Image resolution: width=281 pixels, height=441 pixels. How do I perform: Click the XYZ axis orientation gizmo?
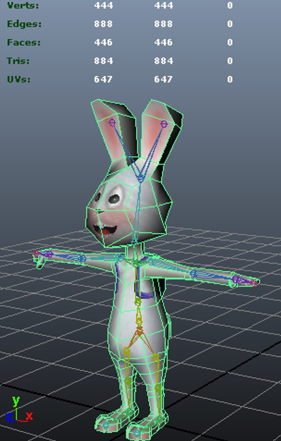point(19,410)
